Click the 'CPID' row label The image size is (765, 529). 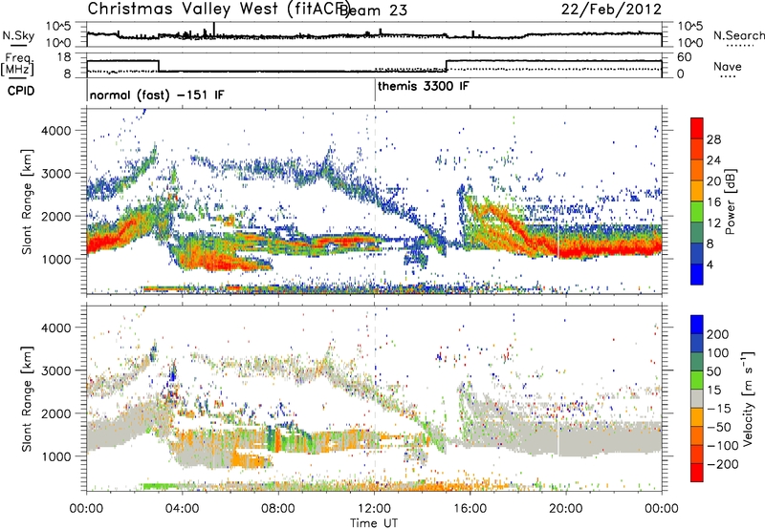coord(21,91)
